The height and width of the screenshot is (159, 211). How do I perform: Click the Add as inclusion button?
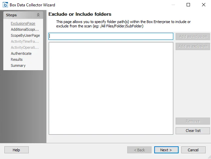point(193,36)
